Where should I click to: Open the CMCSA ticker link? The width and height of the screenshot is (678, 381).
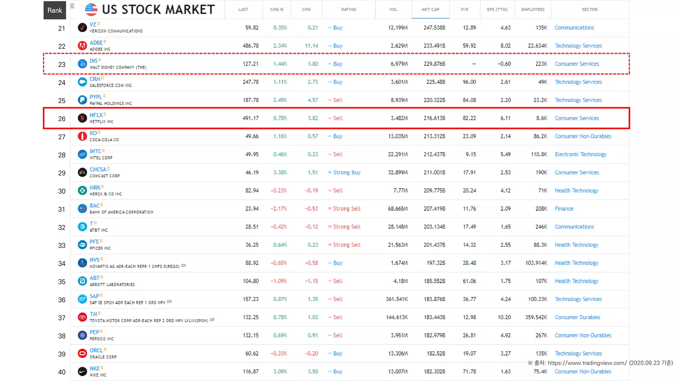98,169
